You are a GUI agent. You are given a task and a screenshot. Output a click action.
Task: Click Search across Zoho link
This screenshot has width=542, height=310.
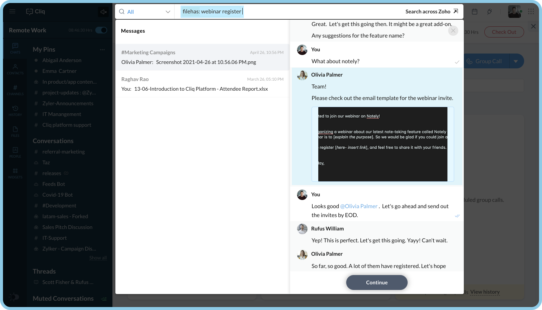pyautogui.click(x=431, y=12)
